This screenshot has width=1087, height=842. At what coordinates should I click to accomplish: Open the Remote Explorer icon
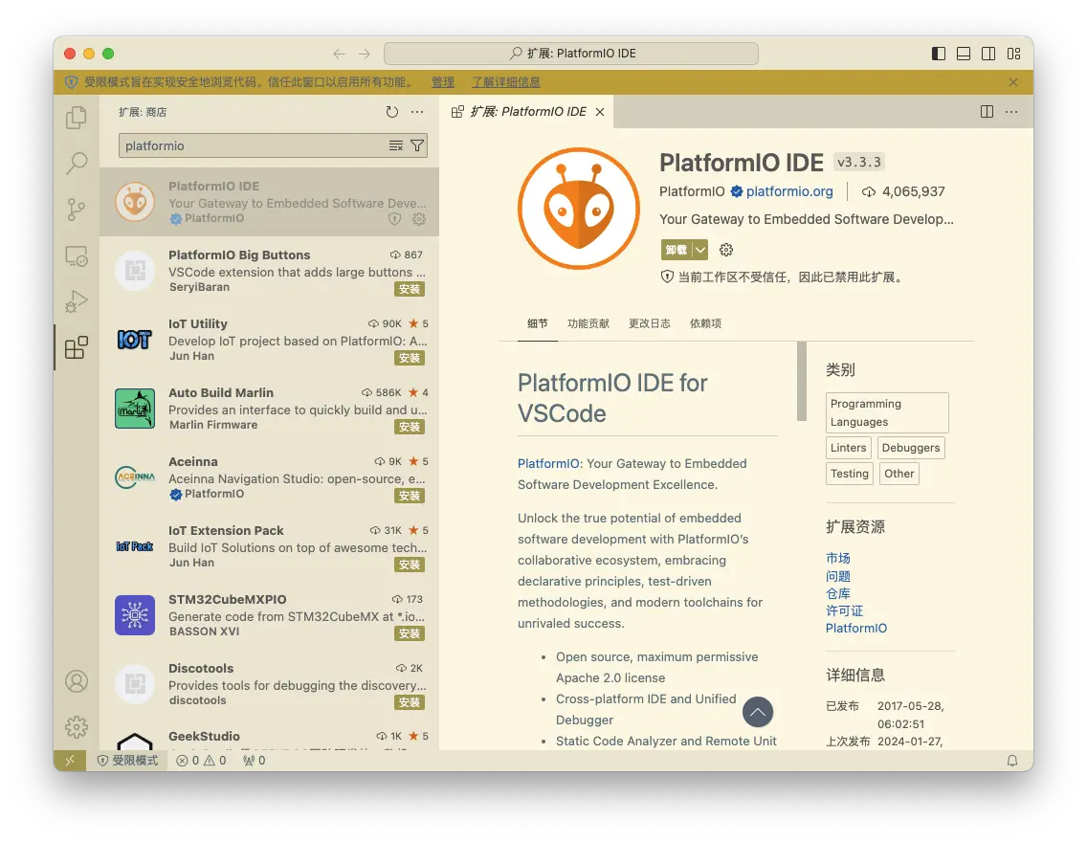(77, 255)
